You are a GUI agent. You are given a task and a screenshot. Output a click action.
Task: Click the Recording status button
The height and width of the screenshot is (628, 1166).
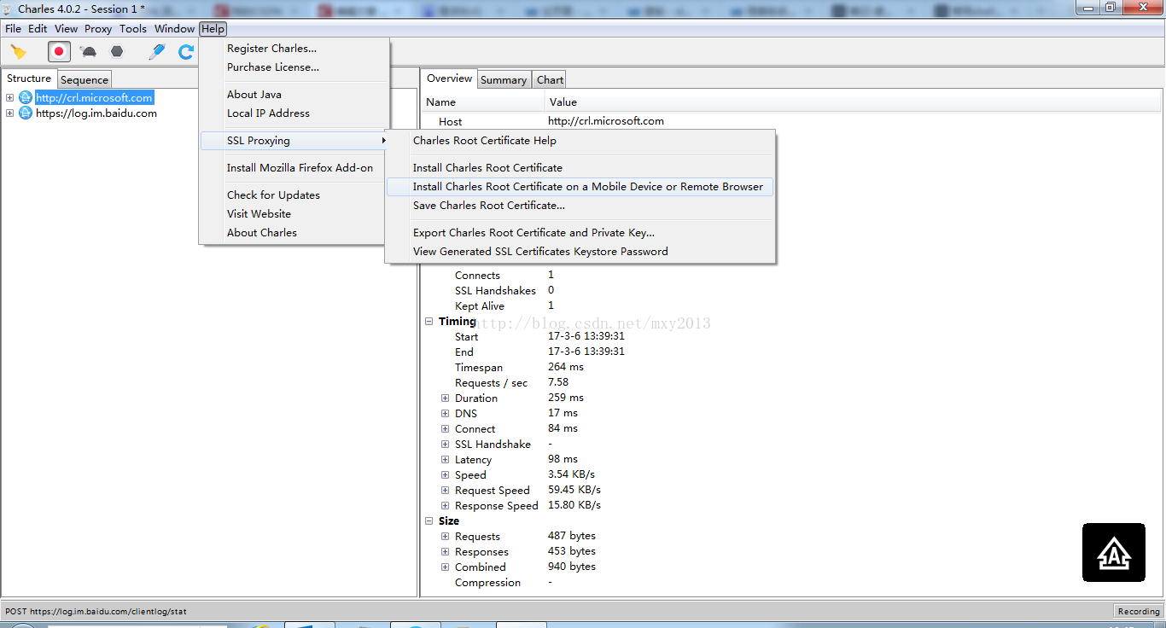click(x=1139, y=611)
